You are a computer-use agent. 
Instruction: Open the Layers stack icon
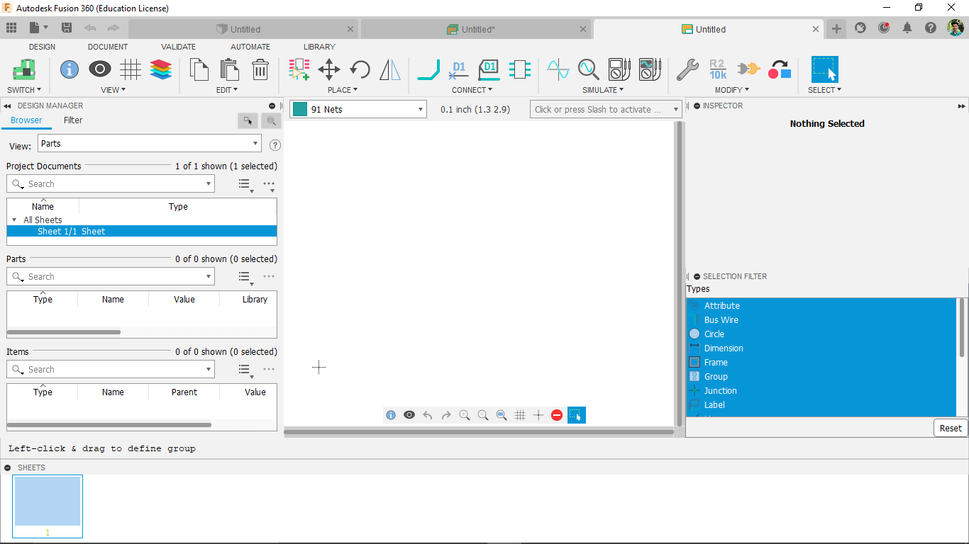point(161,69)
